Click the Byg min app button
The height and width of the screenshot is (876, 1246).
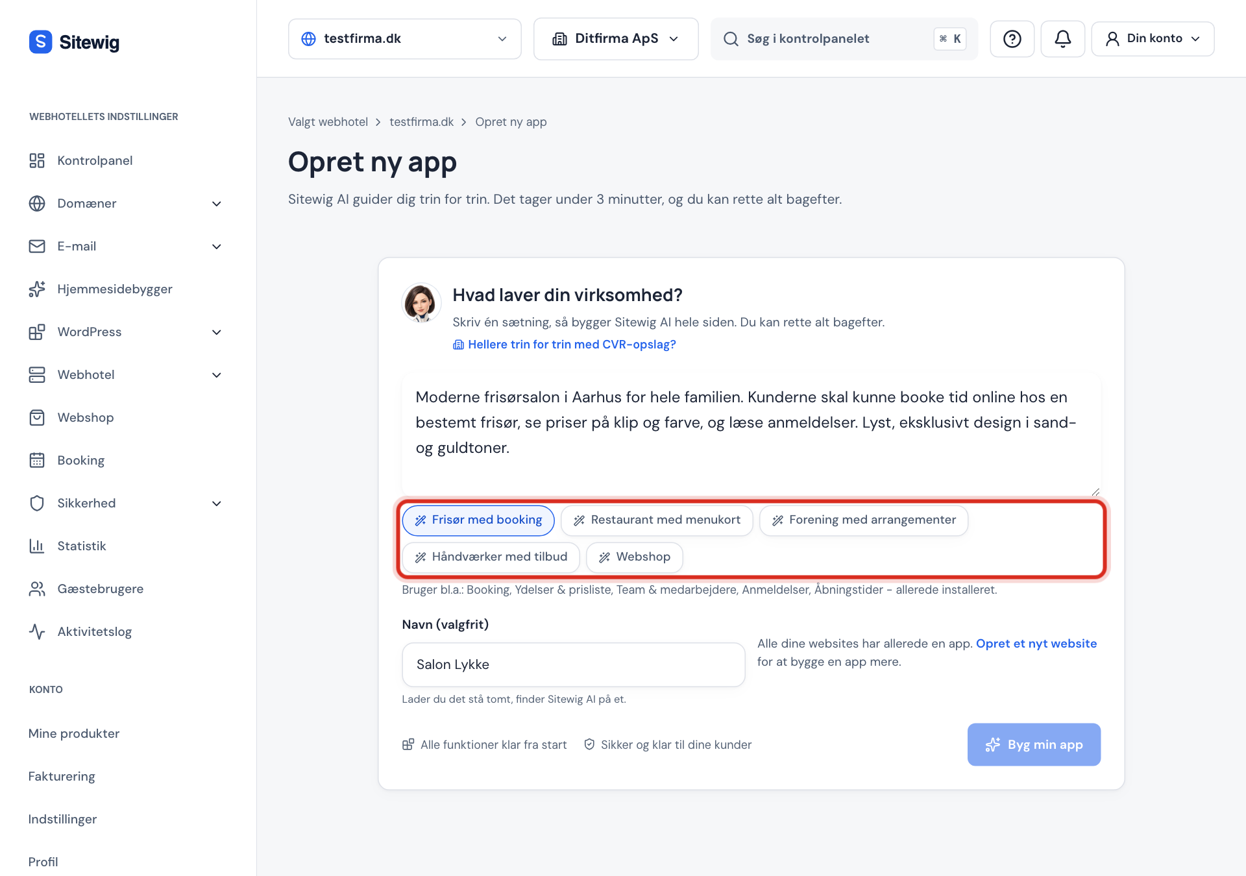click(x=1034, y=744)
